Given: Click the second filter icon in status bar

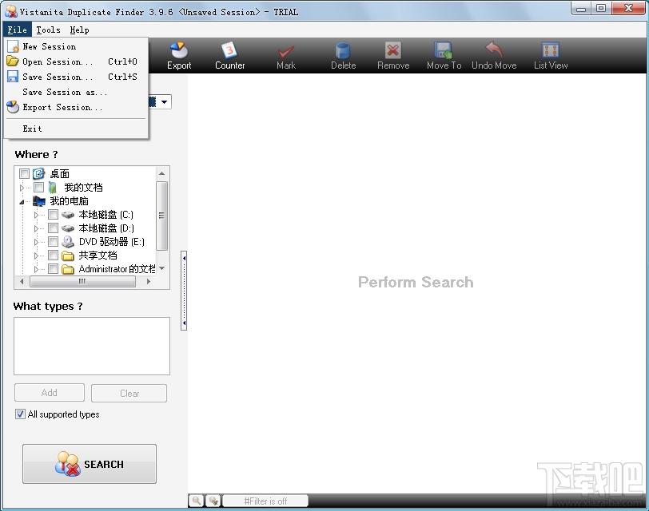Looking at the screenshot, I should [213, 501].
